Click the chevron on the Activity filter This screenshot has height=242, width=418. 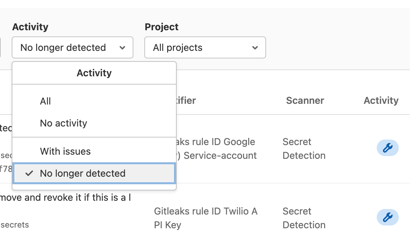[x=123, y=47]
